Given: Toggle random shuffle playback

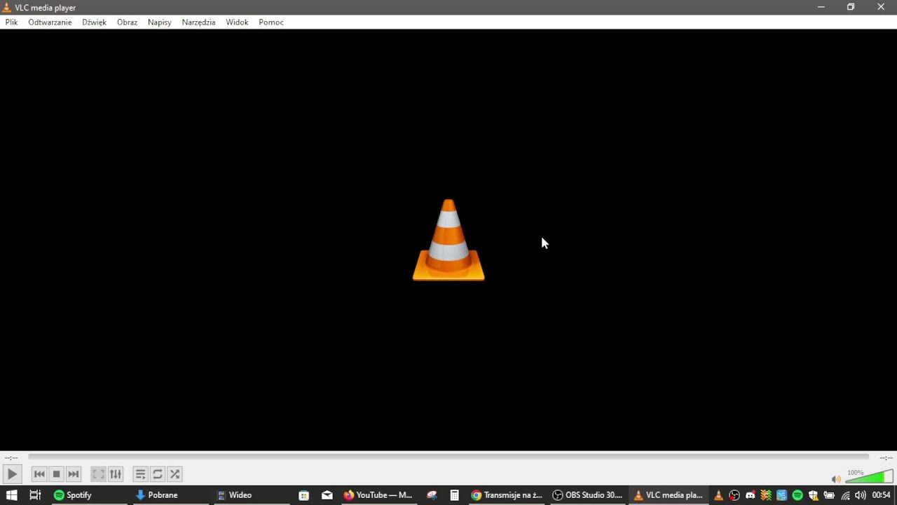Looking at the screenshot, I should coord(175,474).
